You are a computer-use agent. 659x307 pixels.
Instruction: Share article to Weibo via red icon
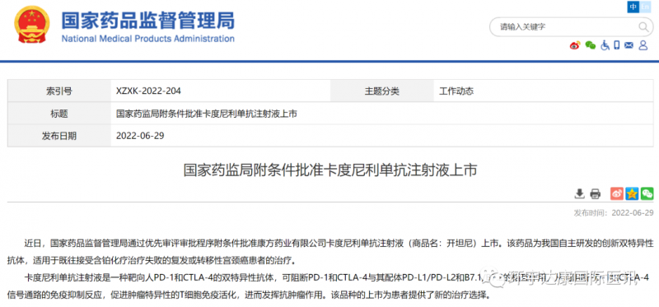click(617, 193)
